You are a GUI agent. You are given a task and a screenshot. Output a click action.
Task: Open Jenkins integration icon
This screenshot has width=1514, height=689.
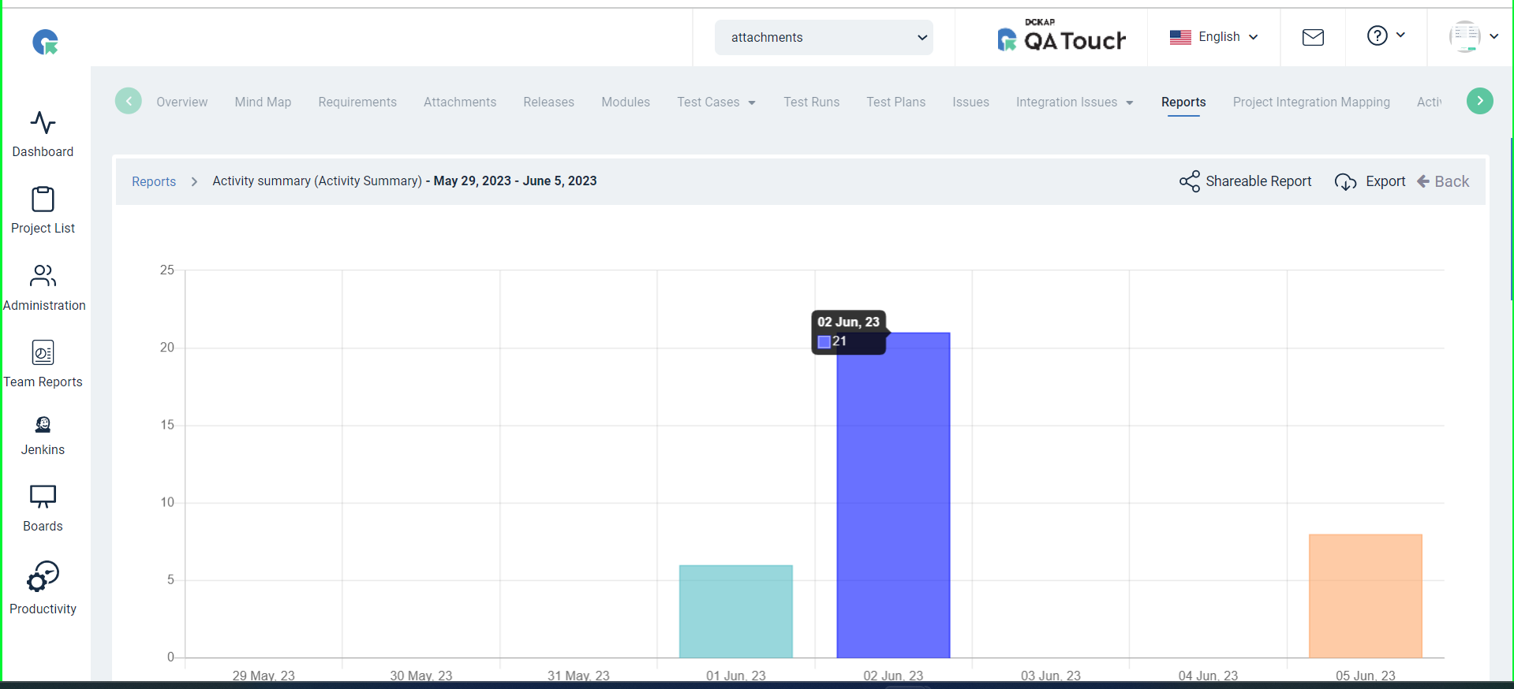(x=43, y=425)
